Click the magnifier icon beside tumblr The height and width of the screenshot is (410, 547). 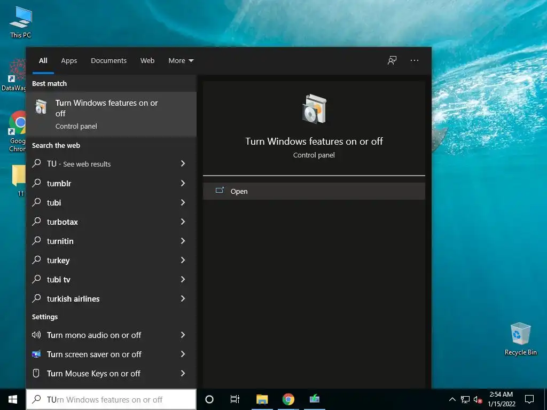(x=36, y=183)
